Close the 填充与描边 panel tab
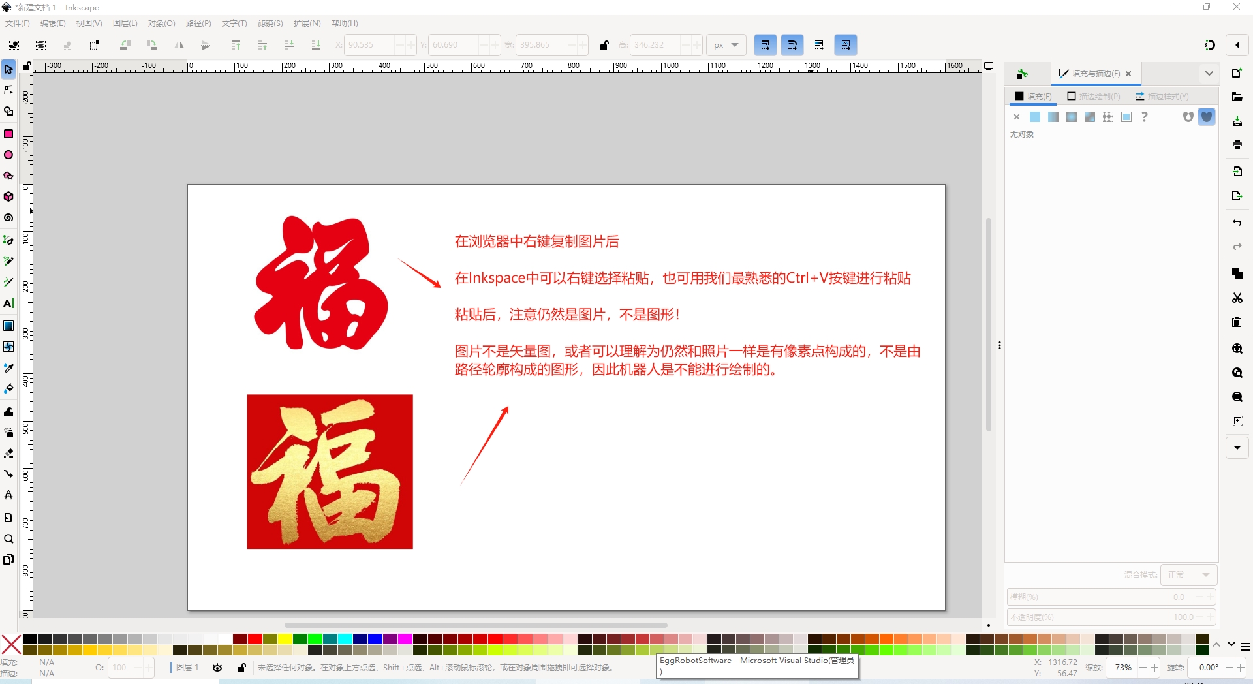 (1128, 74)
